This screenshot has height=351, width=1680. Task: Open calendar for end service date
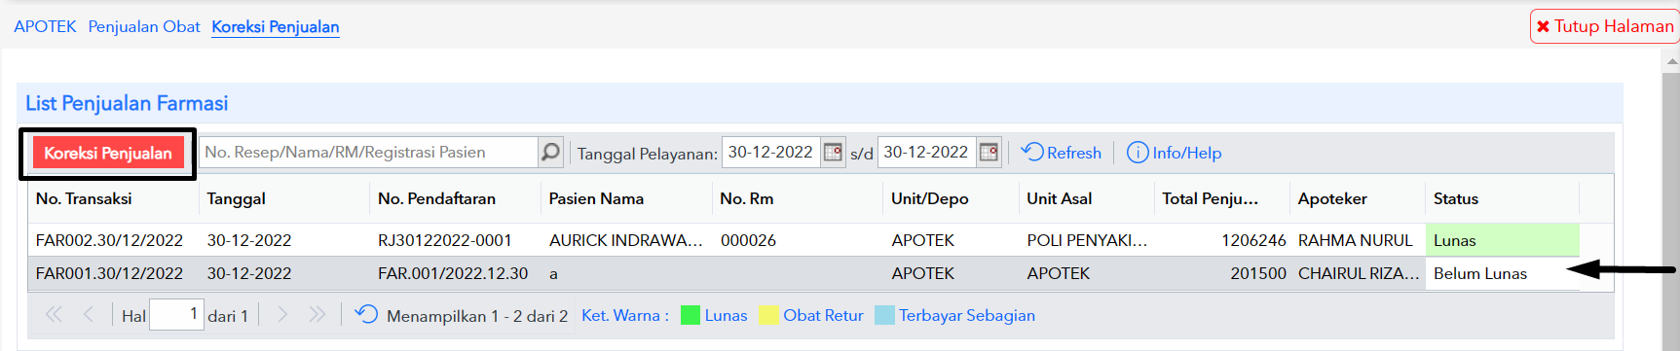[x=989, y=153]
